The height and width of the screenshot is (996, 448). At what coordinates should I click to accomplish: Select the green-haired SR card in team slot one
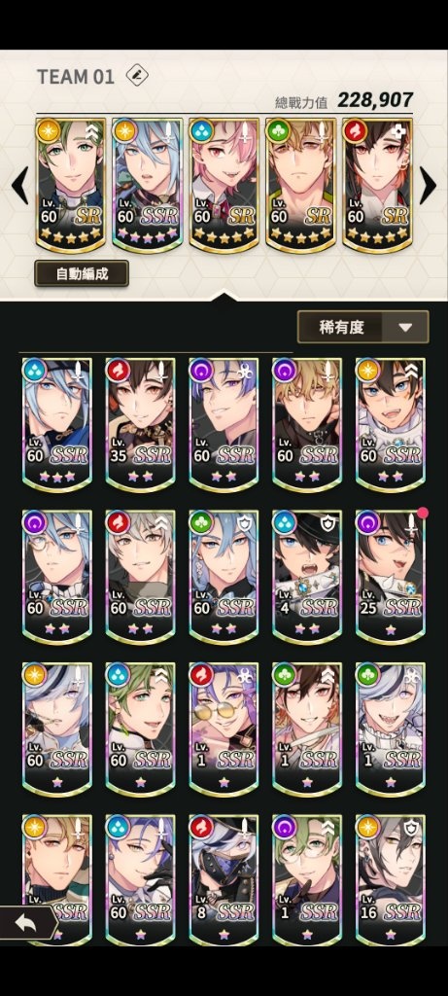(70, 185)
